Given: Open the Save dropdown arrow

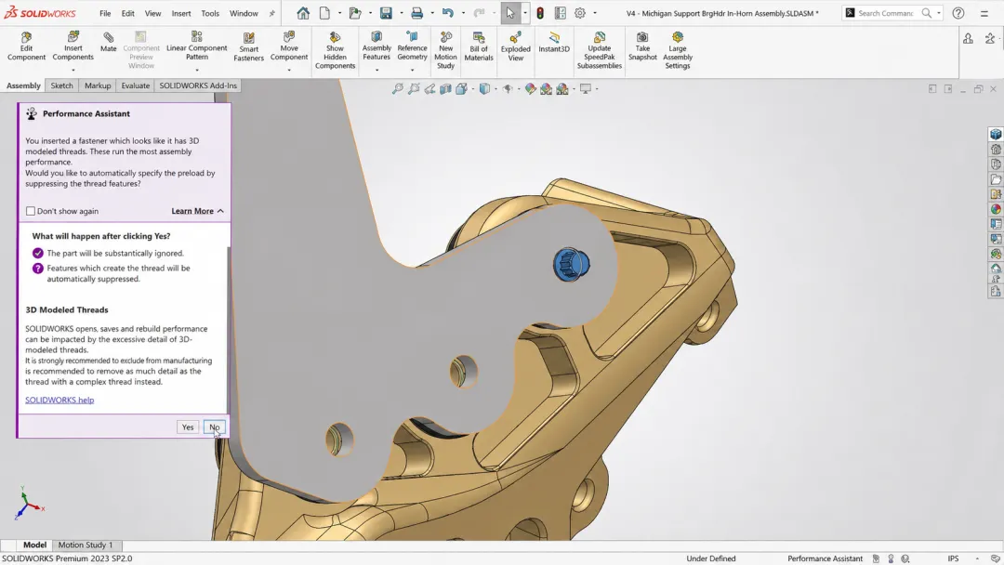Looking at the screenshot, I should (401, 13).
